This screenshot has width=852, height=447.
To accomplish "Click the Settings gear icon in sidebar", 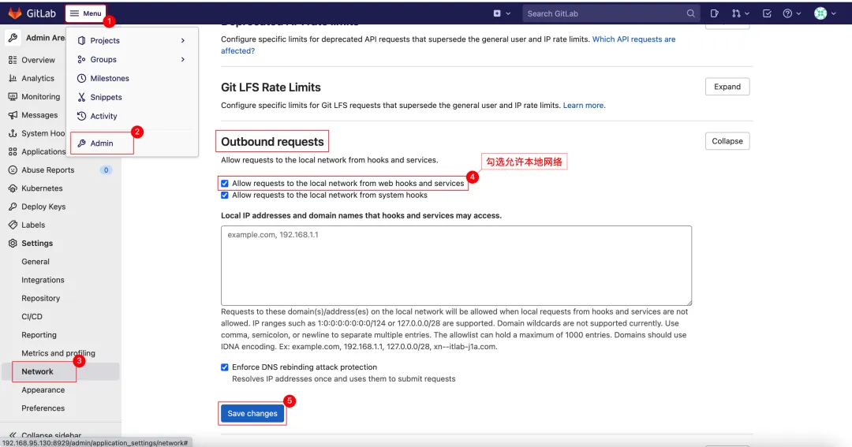I will click(13, 244).
